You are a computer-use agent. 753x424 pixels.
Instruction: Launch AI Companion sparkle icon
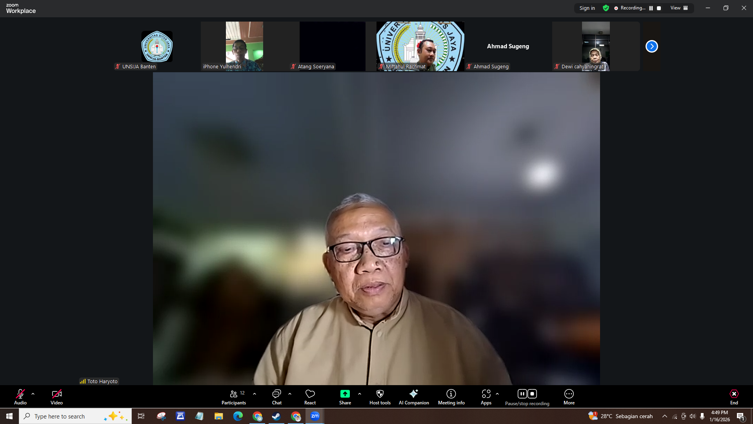(413, 394)
